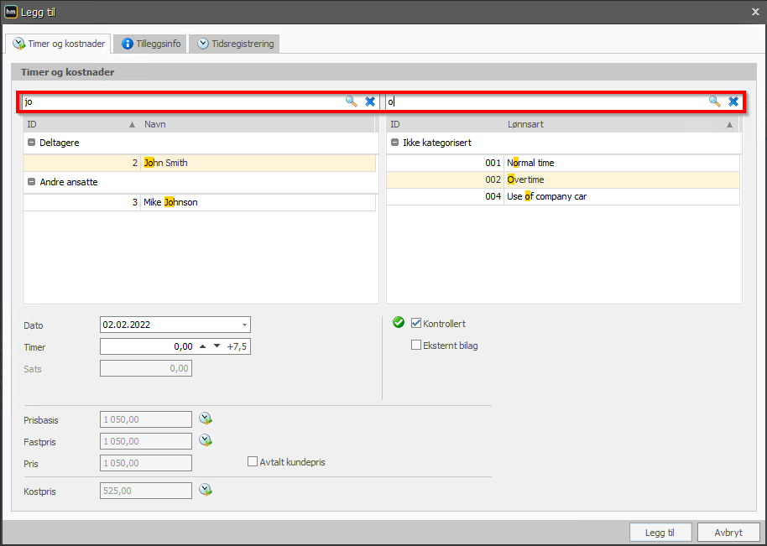This screenshot has height=546, width=767.
Task: Click the green checkmark status icon
Action: pos(399,323)
